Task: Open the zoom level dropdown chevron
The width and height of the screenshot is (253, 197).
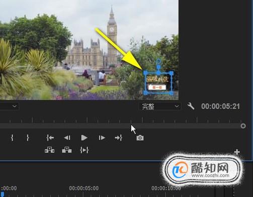Action: [x=15, y=107]
